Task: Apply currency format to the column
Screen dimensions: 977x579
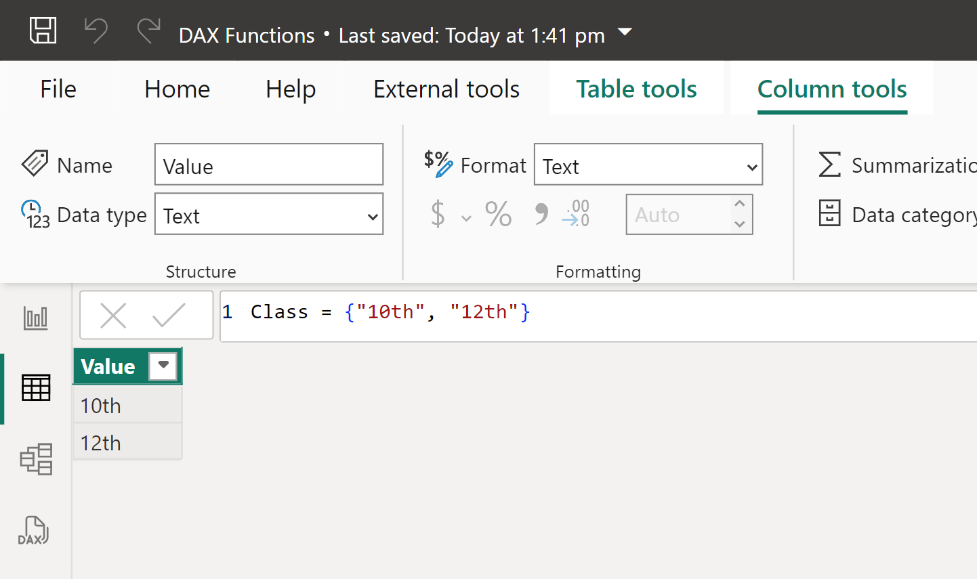Action: coord(437,214)
